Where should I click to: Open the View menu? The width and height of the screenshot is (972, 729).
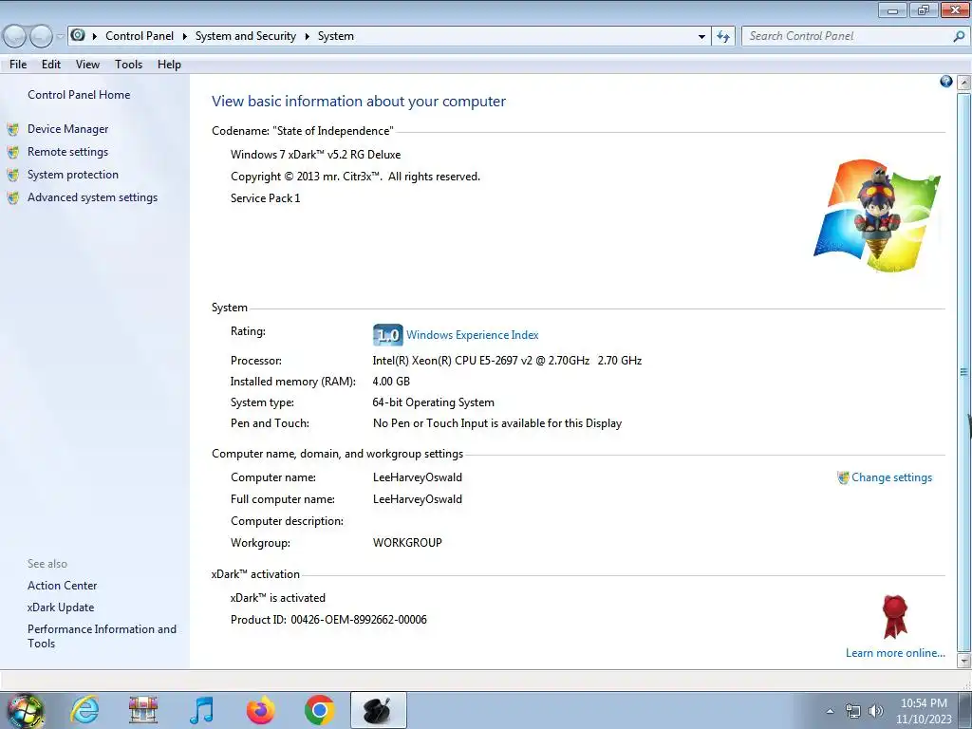(x=87, y=65)
